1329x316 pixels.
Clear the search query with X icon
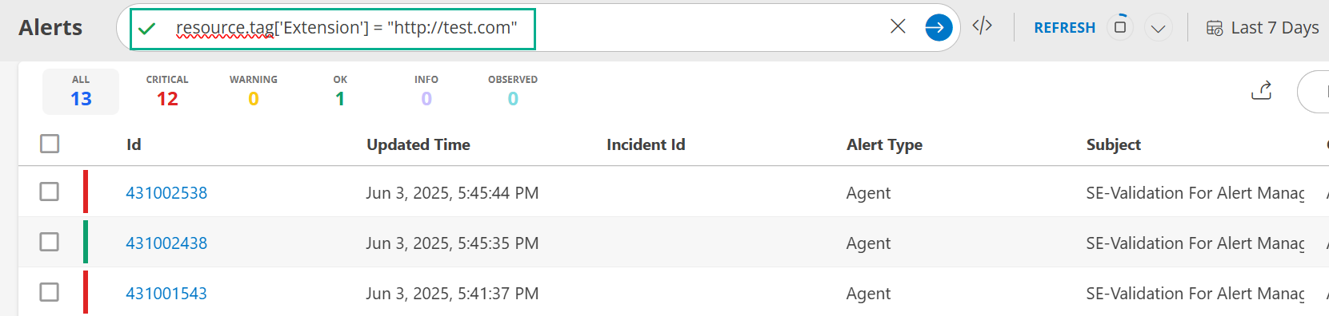click(x=898, y=26)
